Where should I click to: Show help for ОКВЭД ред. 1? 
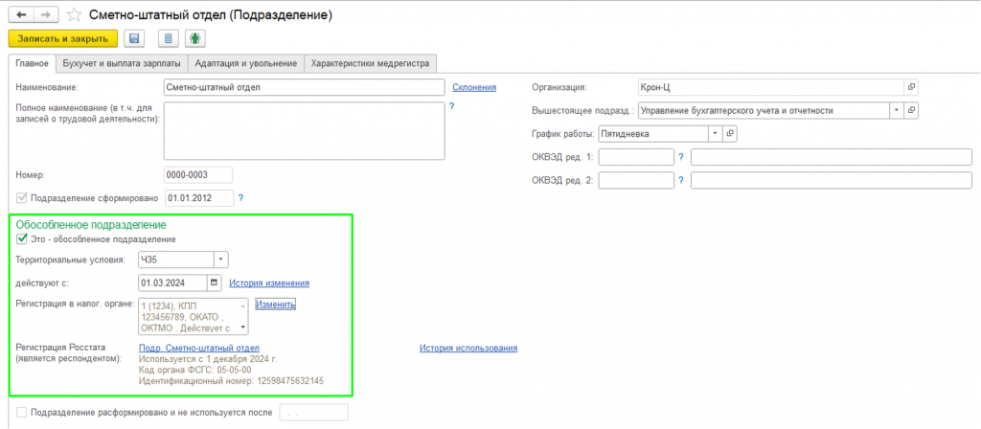[x=681, y=157]
